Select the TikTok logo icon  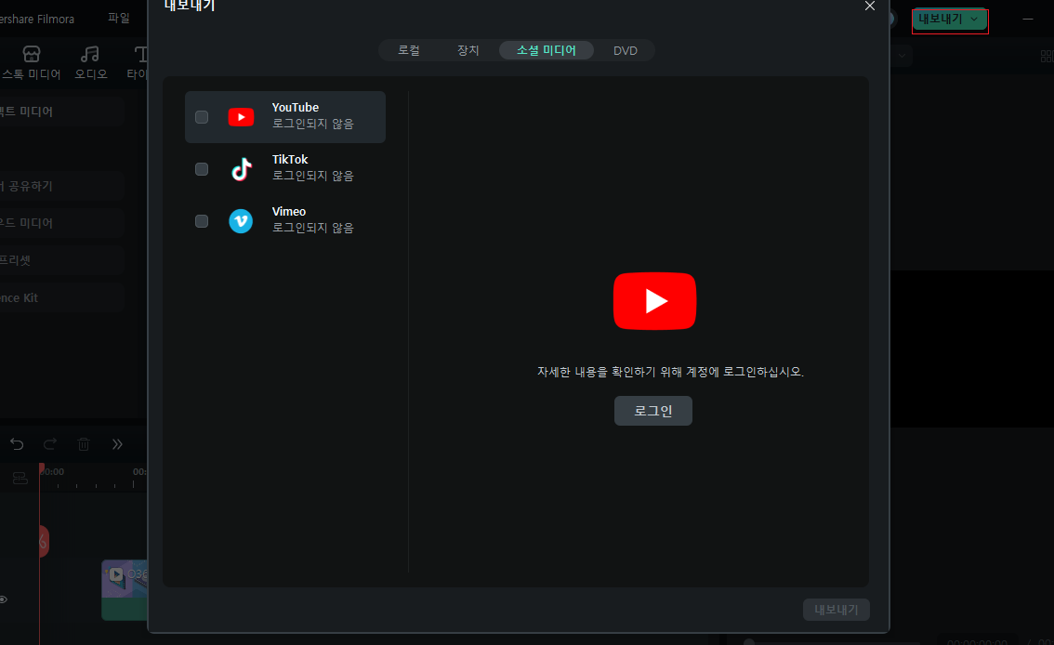(242, 168)
